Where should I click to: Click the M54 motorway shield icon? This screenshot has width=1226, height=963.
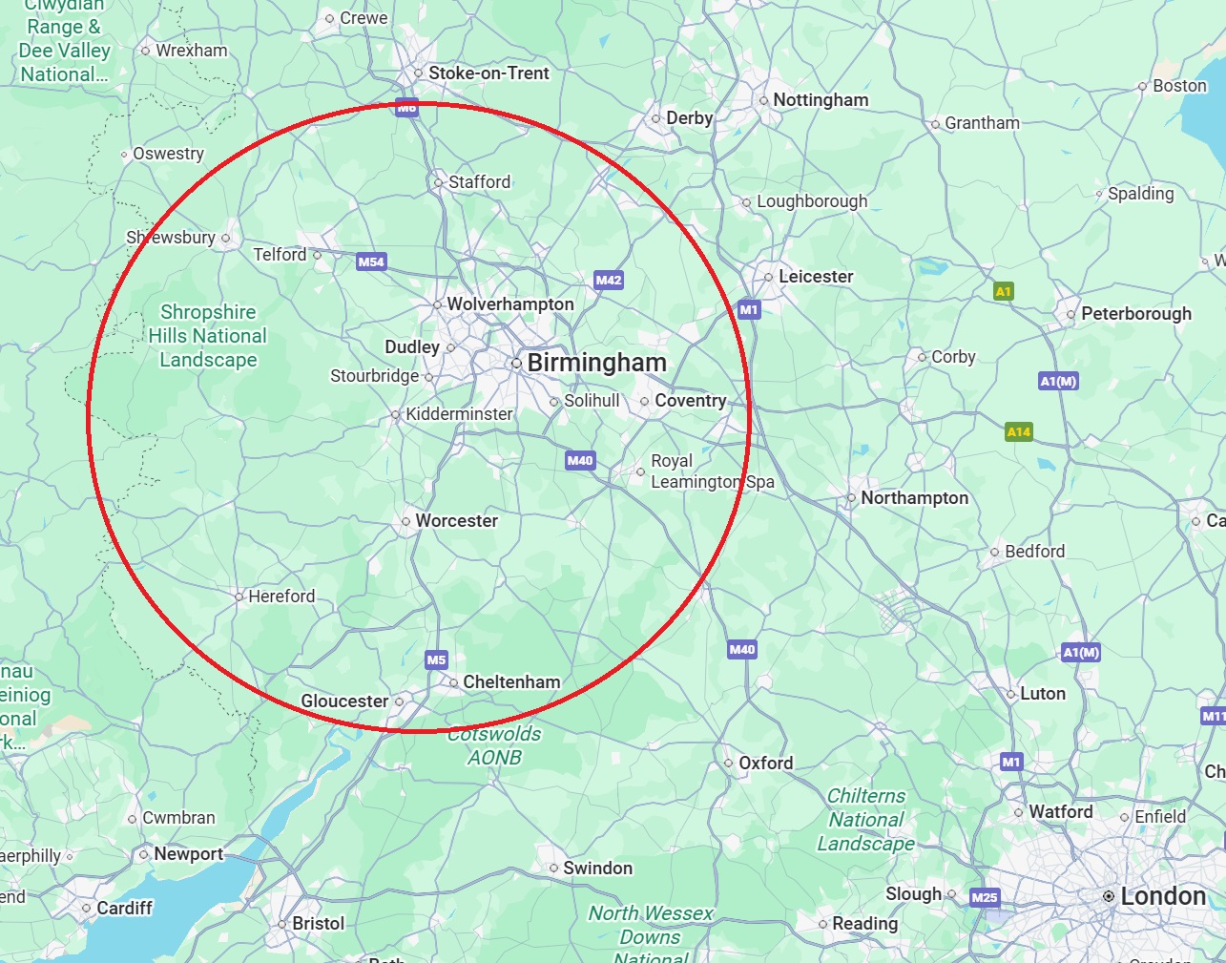point(371,262)
